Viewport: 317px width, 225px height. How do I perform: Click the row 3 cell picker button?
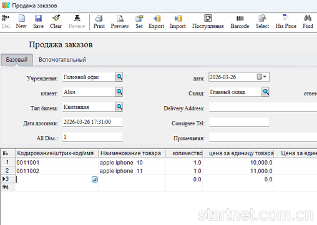[x=95, y=180]
